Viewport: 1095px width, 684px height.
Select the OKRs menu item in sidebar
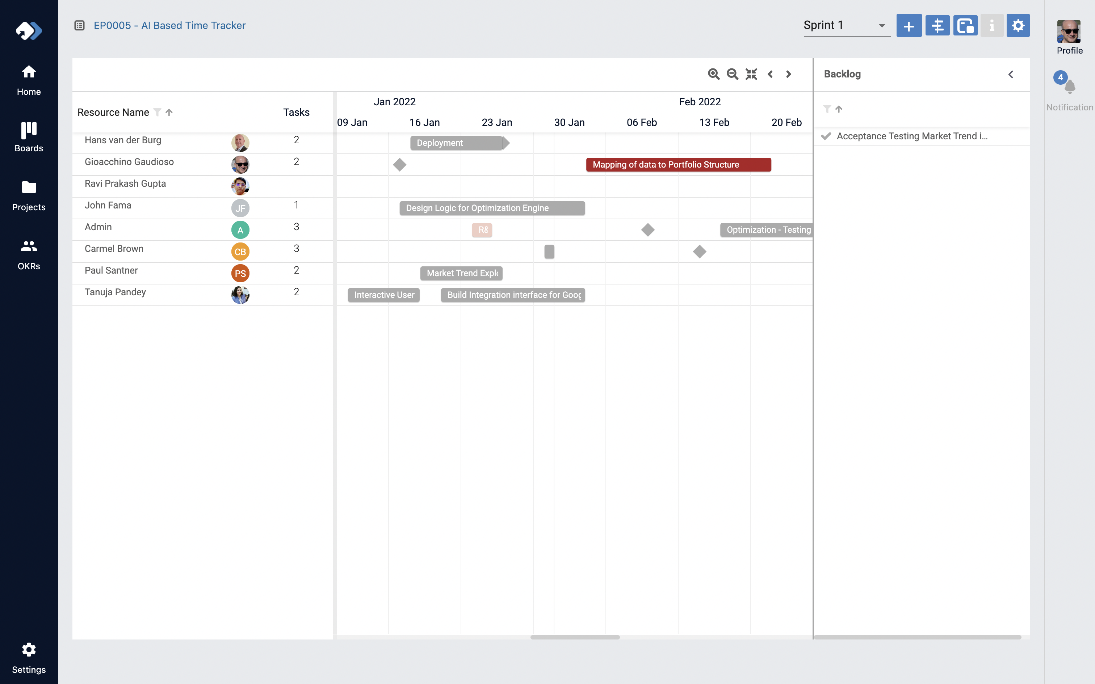[28, 254]
